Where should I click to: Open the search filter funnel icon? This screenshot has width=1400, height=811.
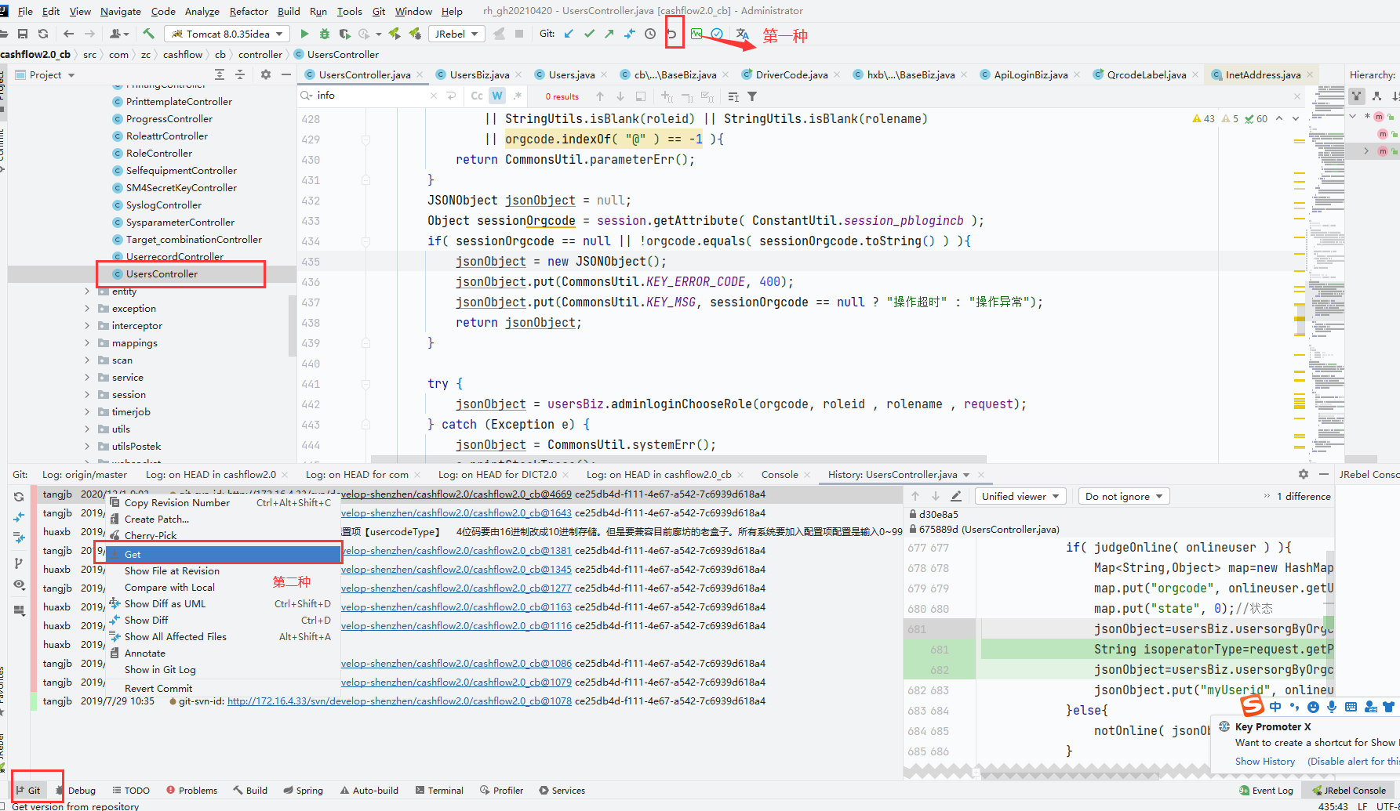coord(751,96)
